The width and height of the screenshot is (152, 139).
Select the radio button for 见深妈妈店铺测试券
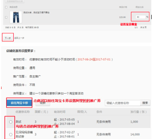pos(11,134)
